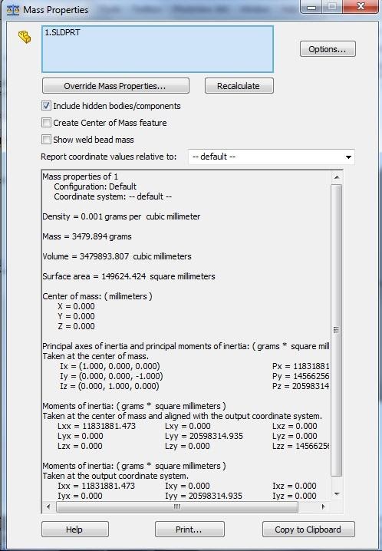Click the 'Lxx = 11831881.473' value

pos(97,426)
